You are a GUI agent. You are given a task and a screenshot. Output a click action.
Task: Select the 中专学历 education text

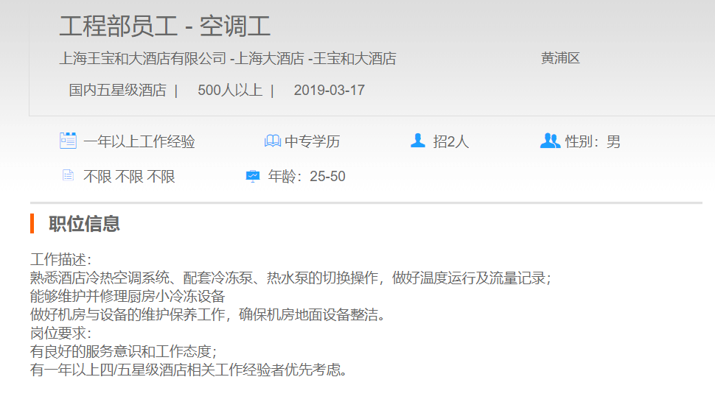(313, 141)
